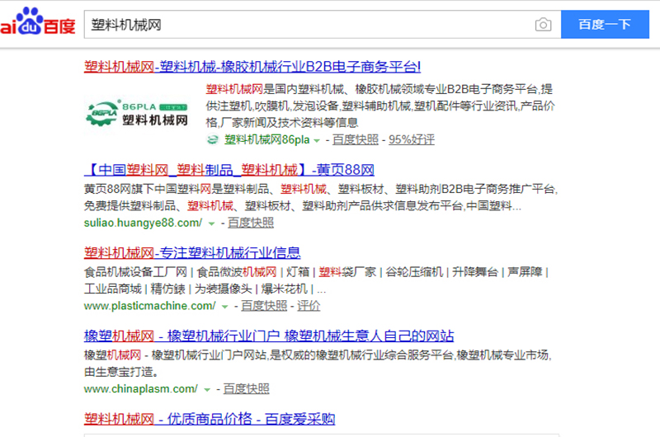Open 塑料机械网-专注塑料机械行业信息 result
This screenshot has height=437, width=660.
(192, 252)
